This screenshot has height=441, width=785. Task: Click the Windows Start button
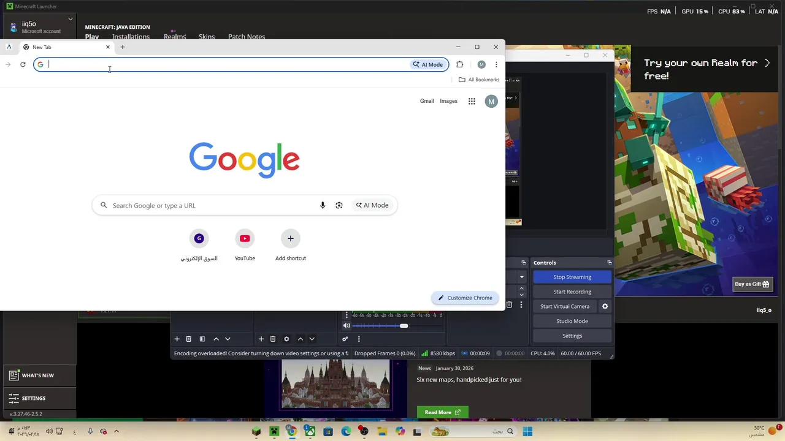527,432
